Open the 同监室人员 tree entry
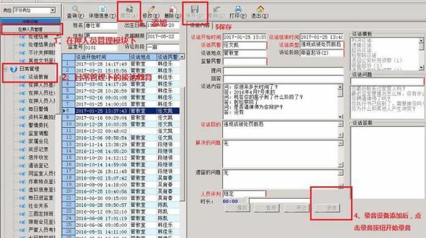This screenshot has width=426, height=238. (x=42, y=173)
